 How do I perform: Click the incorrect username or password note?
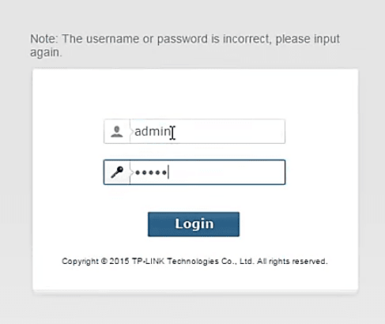point(185,45)
